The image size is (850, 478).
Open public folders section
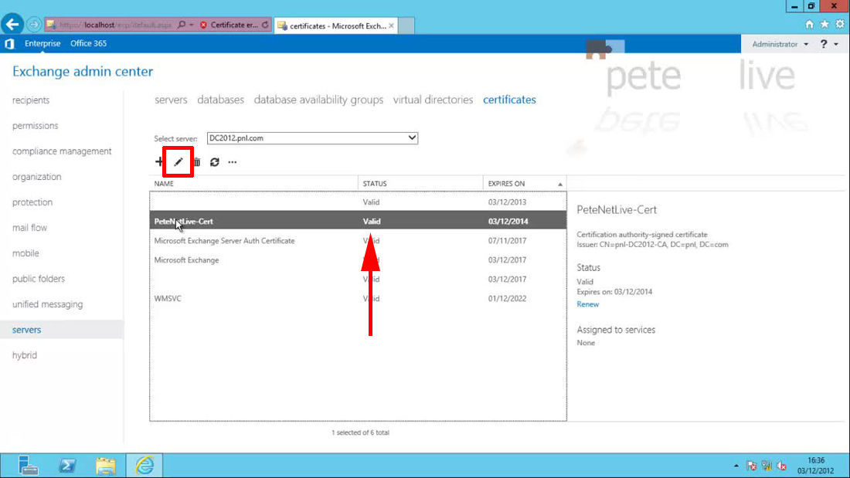pyautogui.click(x=39, y=279)
